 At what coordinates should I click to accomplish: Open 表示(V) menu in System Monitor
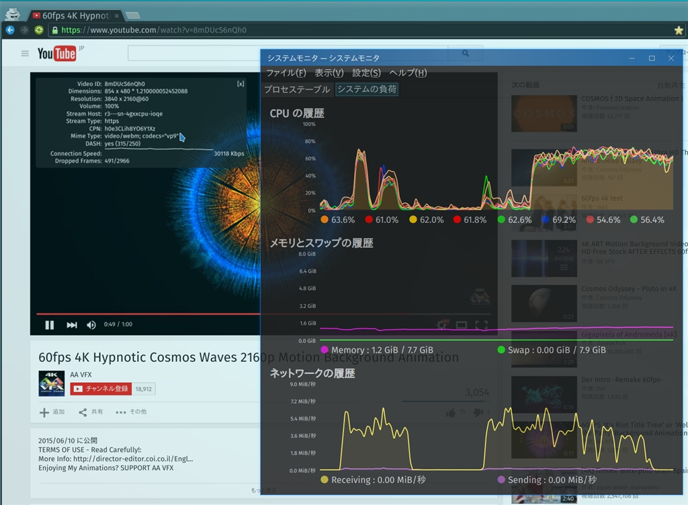tap(329, 73)
